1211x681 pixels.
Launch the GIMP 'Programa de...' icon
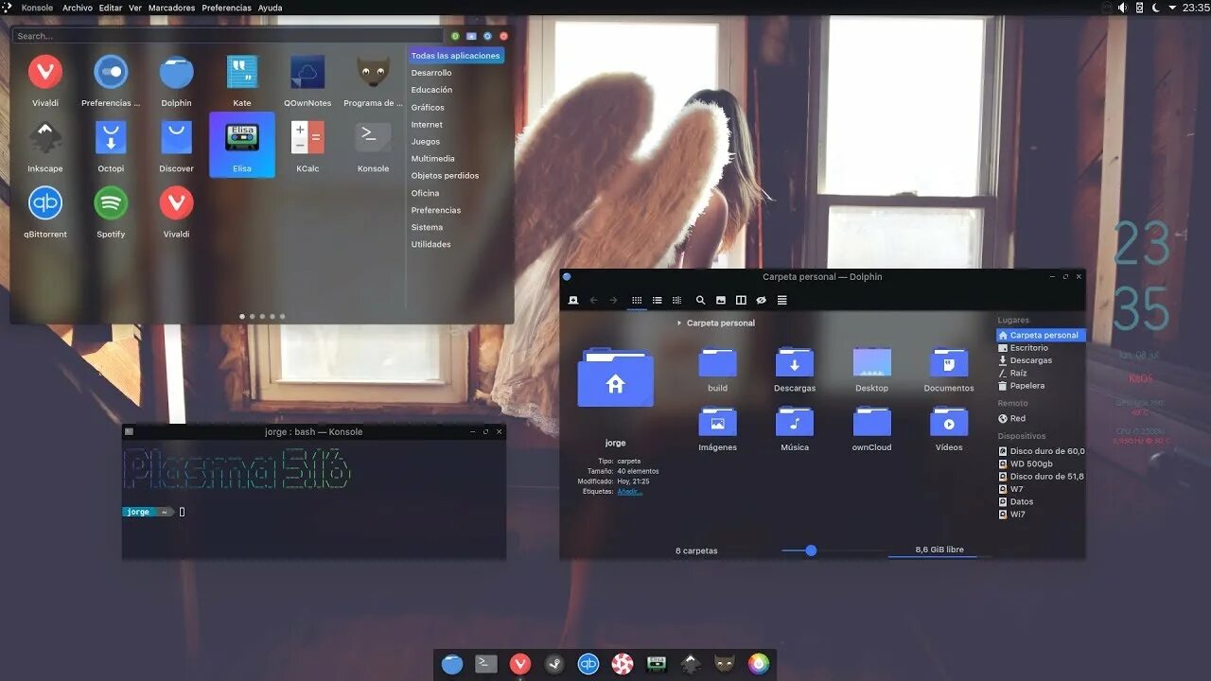[373, 80]
